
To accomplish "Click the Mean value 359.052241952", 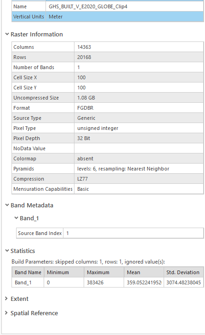I will [x=144, y=282].
